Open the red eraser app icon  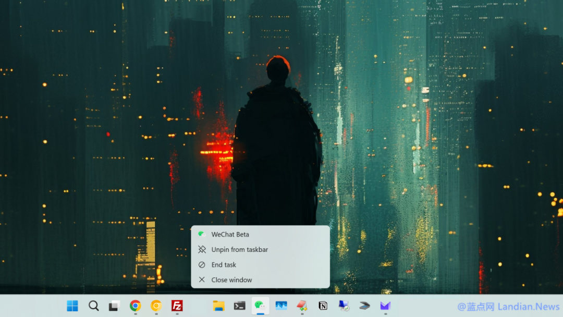302,306
